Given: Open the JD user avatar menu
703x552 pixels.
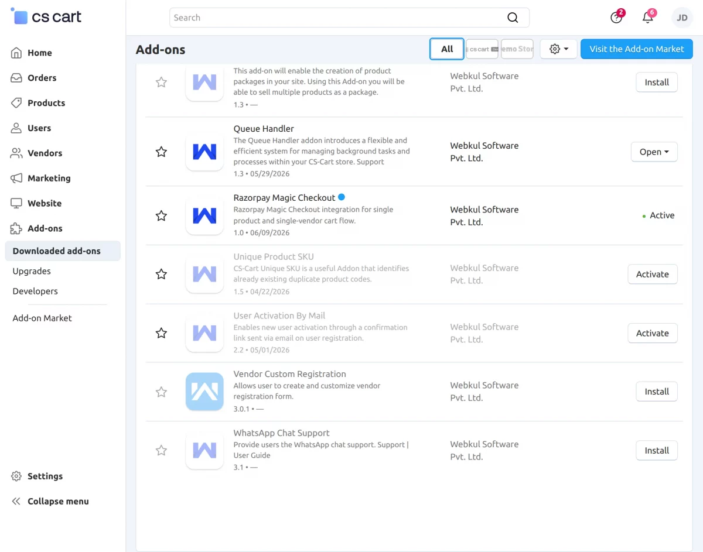Looking at the screenshot, I should [x=682, y=18].
